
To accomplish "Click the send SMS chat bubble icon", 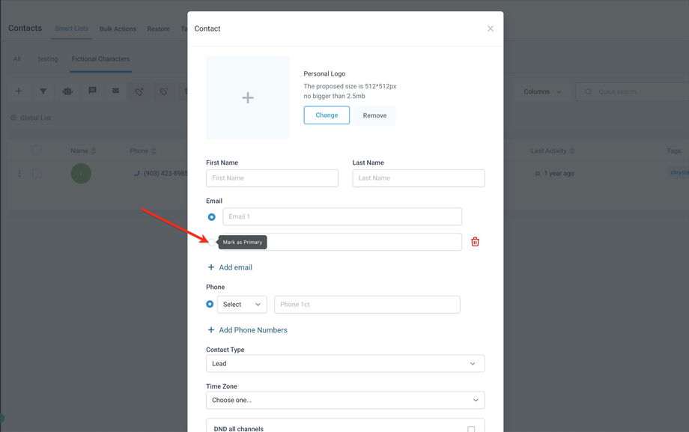I will pos(92,91).
